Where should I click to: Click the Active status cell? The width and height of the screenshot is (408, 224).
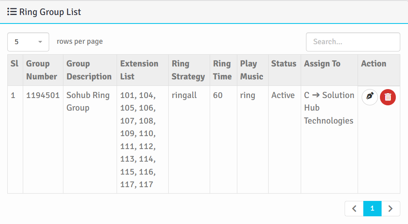tap(283, 96)
